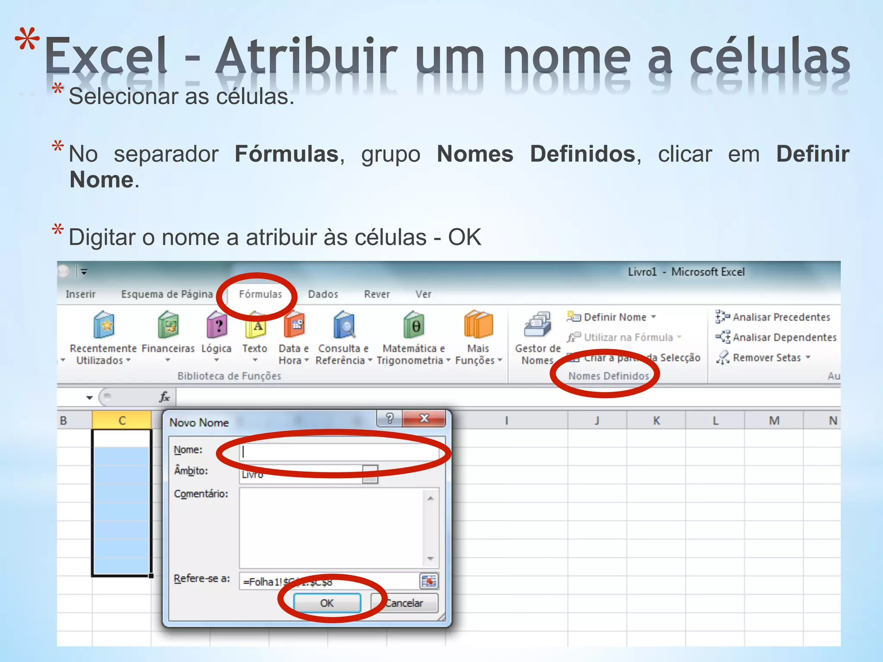The image size is (883, 662).
Task: Expand the Matemática e Trigonometria dropdown arrow
Action: [x=448, y=360]
